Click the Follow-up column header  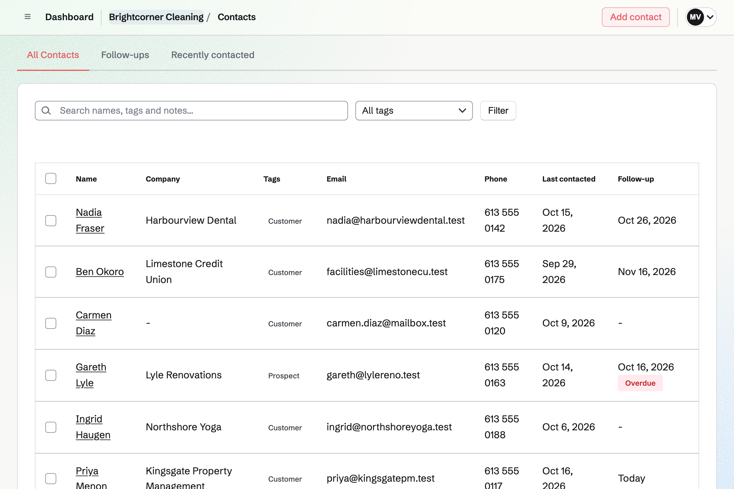coord(636,179)
